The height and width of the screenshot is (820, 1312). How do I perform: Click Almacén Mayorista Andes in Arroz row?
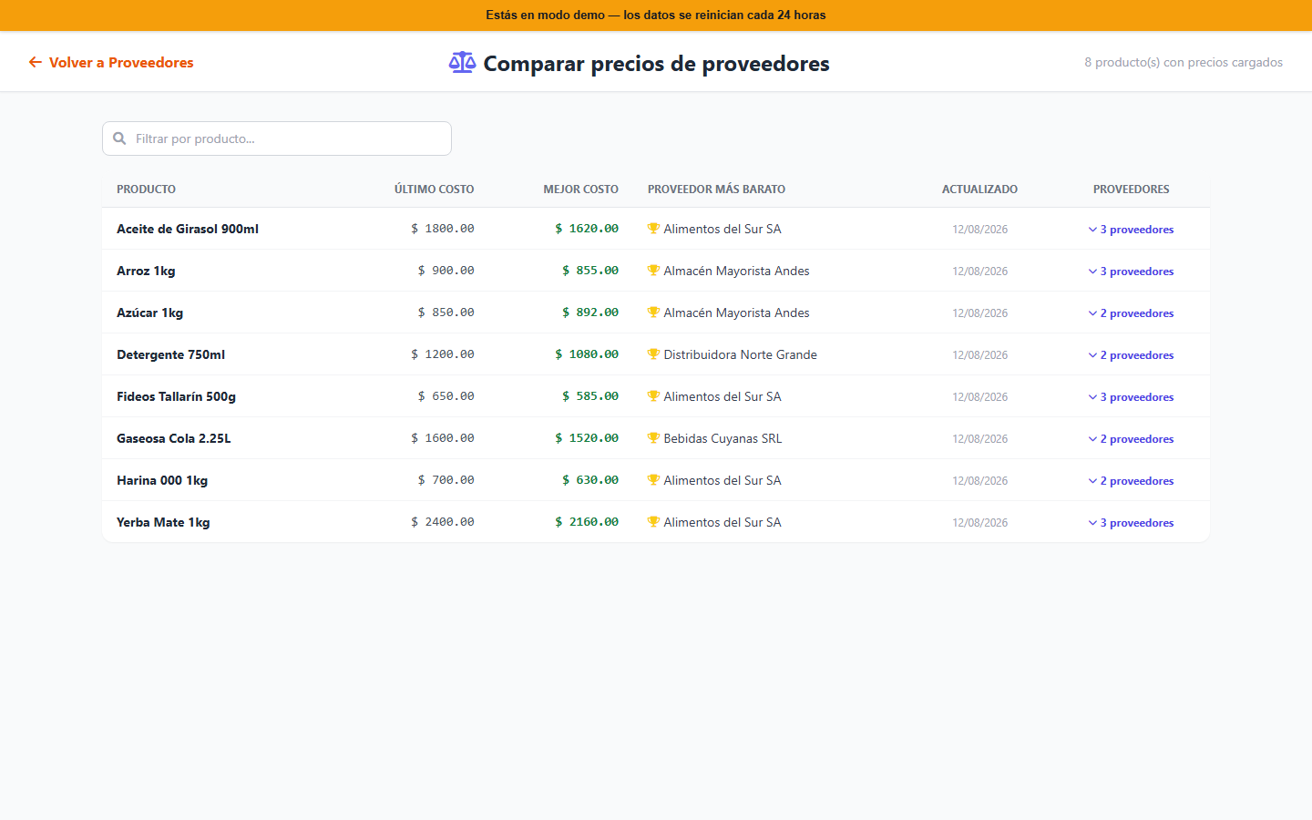pos(736,271)
